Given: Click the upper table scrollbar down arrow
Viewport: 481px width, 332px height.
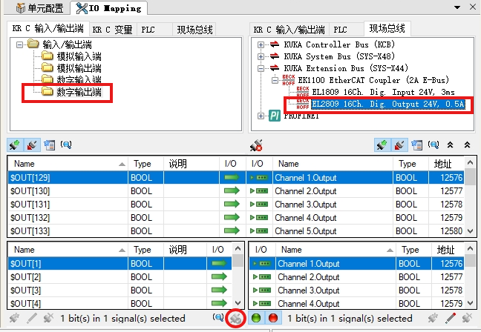Looking at the screenshot, I should pyautogui.click(x=471, y=231).
